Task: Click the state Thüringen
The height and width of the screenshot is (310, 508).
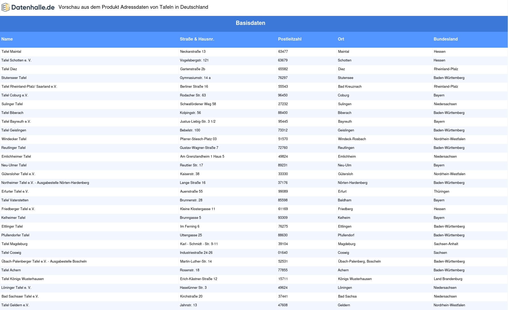Action: click(x=442, y=192)
